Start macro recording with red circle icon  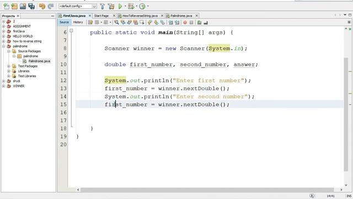click(185, 22)
